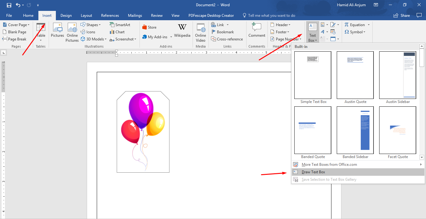The image size is (426, 219).
Task: Open Online Pictures
Action: pyautogui.click(x=72, y=32)
